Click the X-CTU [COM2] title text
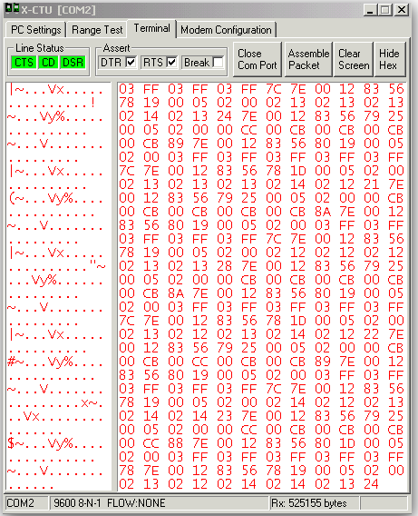Image resolution: width=418 pixels, height=516 pixels. point(58,10)
